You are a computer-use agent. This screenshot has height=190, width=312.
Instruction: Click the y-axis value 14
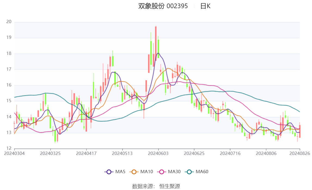click(x=9, y=117)
